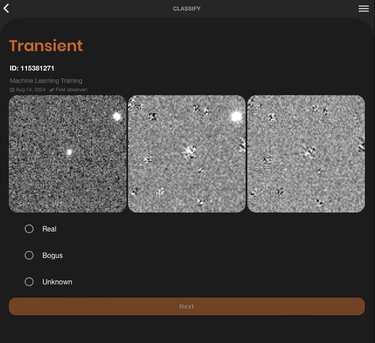Click the ID: 115381271 text
This screenshot has height=343, width=375.
tap(32, 68)
